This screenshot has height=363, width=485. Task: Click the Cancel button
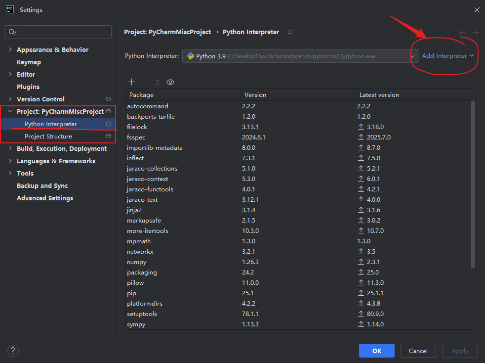click(x=418, y=351)
